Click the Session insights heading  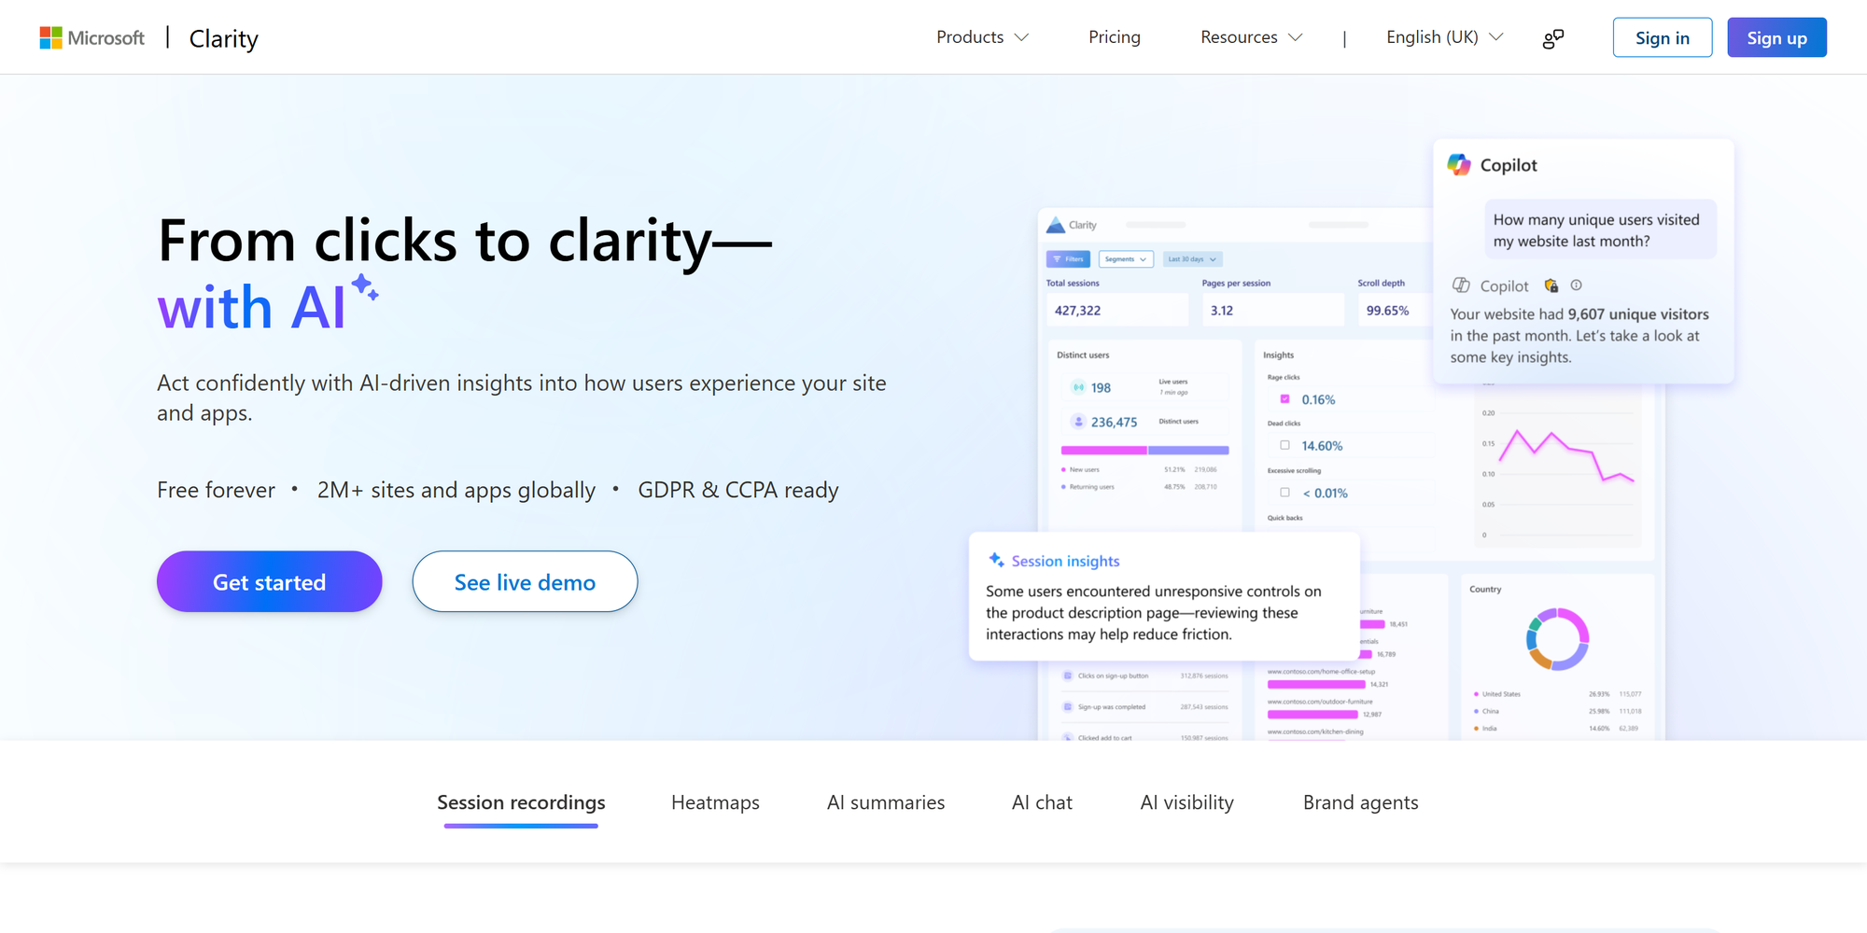click(1065, 561)
